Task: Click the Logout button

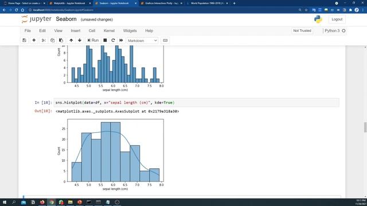Action: 337,19
